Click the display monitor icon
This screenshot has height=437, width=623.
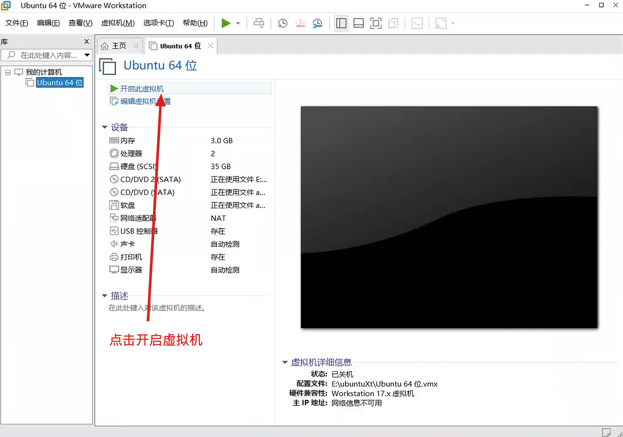coord(114,270)
